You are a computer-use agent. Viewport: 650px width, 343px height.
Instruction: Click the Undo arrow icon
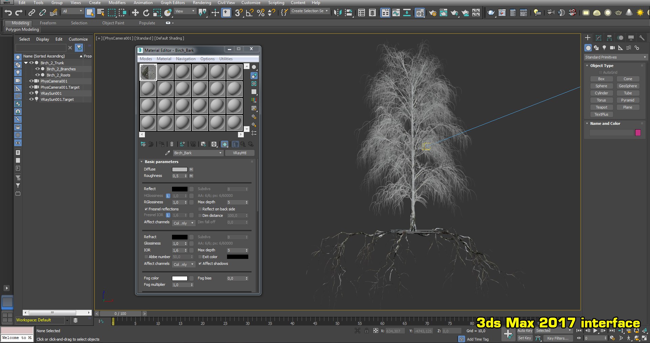tap(8, 13)
